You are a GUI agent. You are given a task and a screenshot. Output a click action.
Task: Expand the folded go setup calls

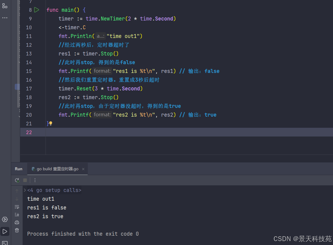point(25,190)
